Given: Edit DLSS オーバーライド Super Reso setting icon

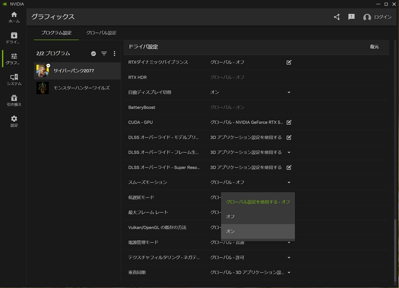Looking at the screenshot, I should click(289, 168).
